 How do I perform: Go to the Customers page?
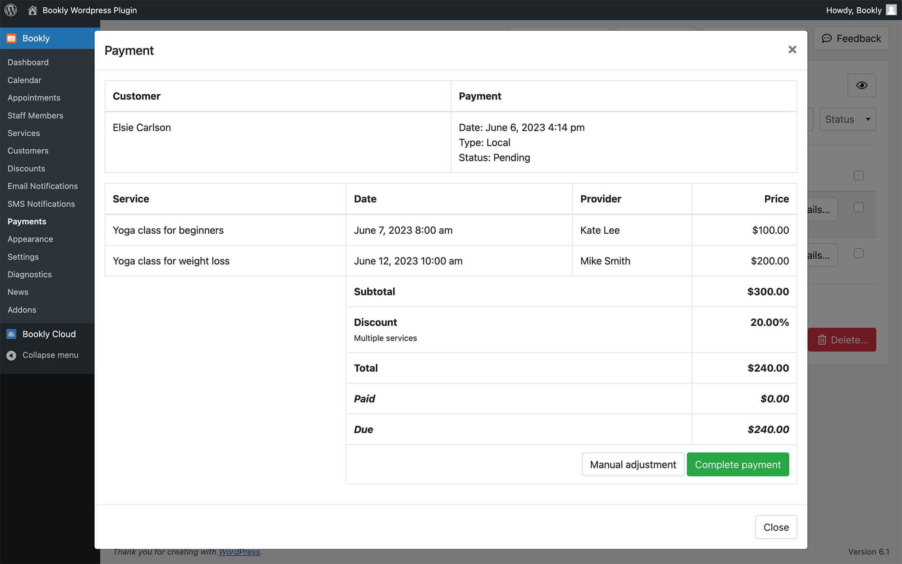point(28,151)
